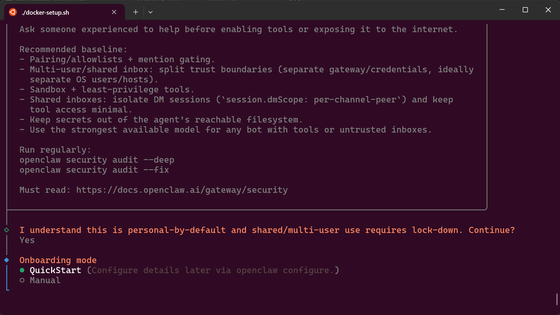
Task: Close the terminal window
Action: tap(548, 10)
